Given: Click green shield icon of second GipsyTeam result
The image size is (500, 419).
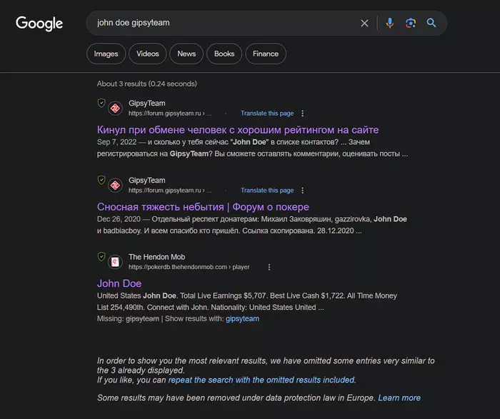Looking at the screenshot, I should click(x=101, y=181).
